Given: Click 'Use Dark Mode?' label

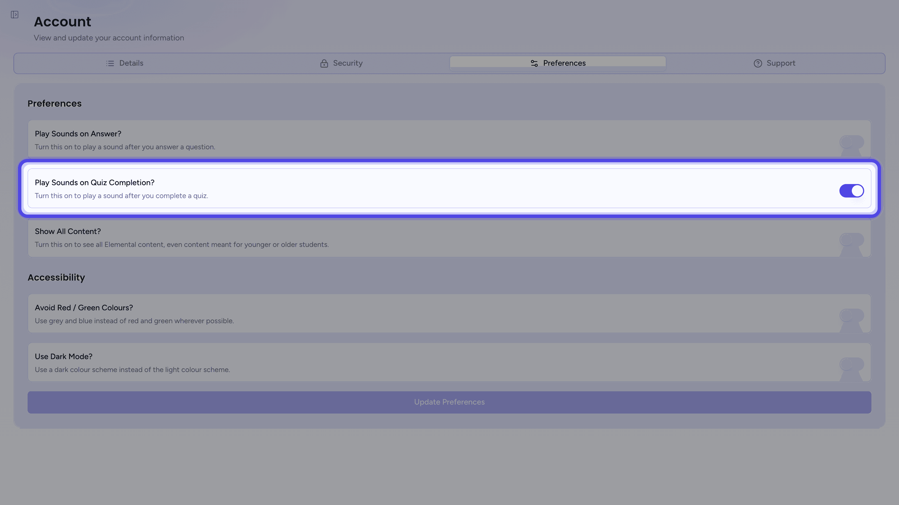Looking at the screenshot, I should point(63,357).
